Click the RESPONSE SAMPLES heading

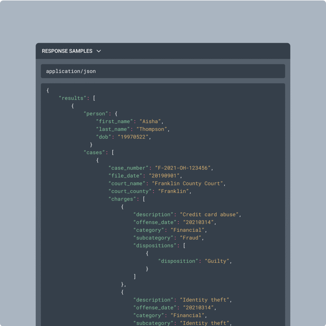click(x=67, y=51)
